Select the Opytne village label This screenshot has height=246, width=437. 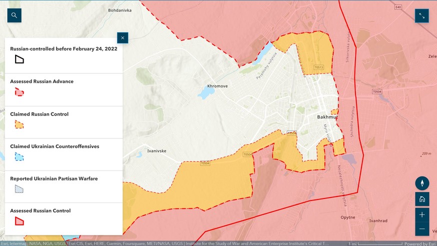click(348, 217)
